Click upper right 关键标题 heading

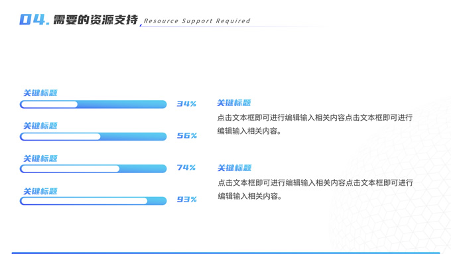pyautogui.click(x=234, y=103)
